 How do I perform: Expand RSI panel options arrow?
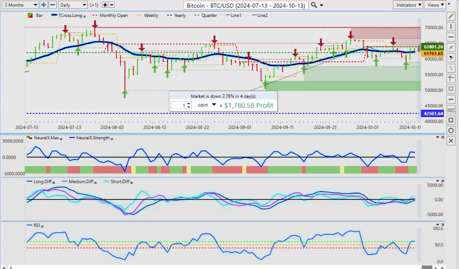click(438, 225)
